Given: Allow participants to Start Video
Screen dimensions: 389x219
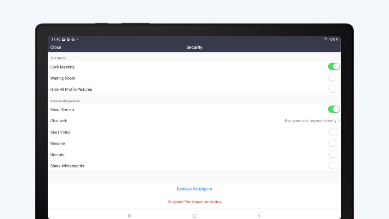Looking at the screenshot, I should point(334,132).
